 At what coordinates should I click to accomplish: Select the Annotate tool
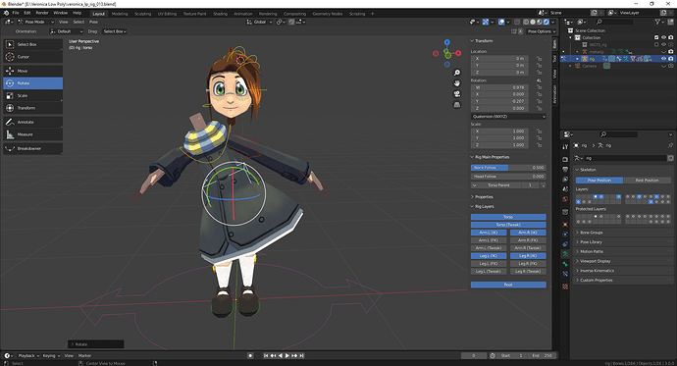[x=32, y=122]
